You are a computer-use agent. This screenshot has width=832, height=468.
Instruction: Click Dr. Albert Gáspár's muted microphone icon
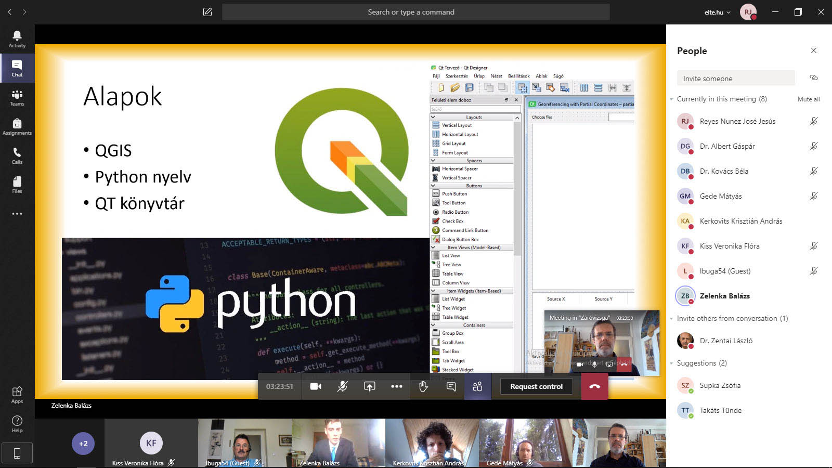tap(814, 146)
